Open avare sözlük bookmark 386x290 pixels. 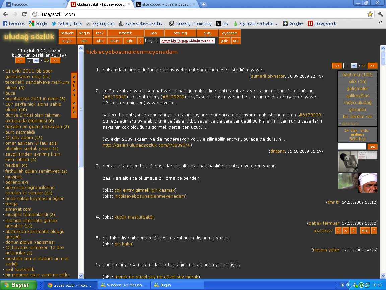pos(141,23)
